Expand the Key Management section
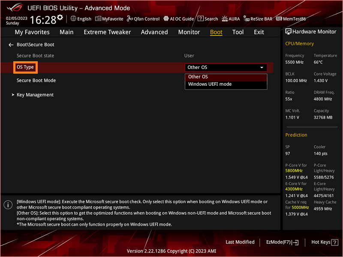 click(x=35, y=95)
